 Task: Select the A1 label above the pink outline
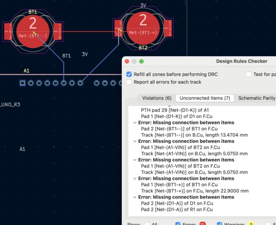(x=26, y=71)
